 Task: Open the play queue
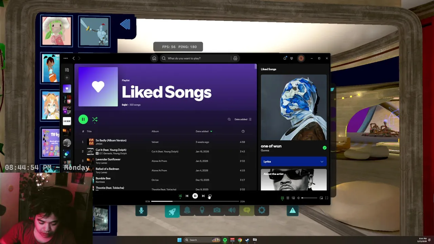(x=288, y=198)
